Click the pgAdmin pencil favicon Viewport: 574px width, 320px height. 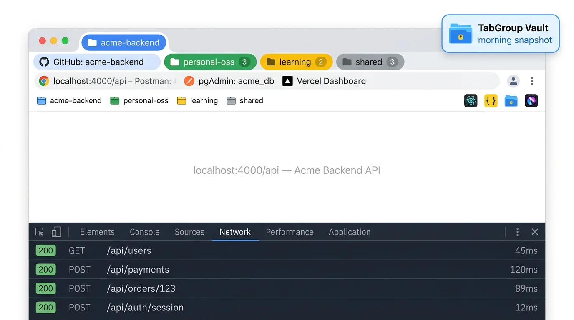coord(189,81)
